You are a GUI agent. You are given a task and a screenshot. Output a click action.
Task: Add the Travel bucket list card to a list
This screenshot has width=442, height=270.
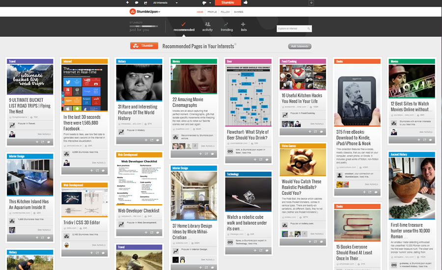coord(36,142)
